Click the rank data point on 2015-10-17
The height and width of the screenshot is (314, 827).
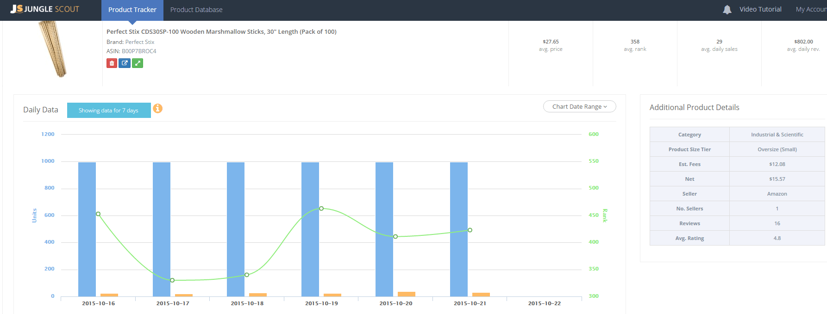tap(172, 280)
